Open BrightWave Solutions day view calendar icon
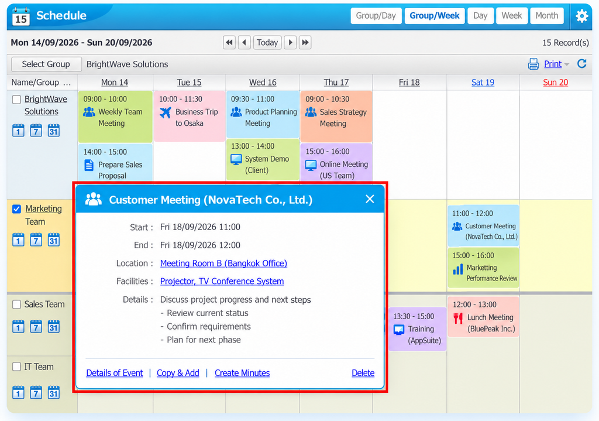This screenshot has width=599, height=421. [x=18, y=131]
